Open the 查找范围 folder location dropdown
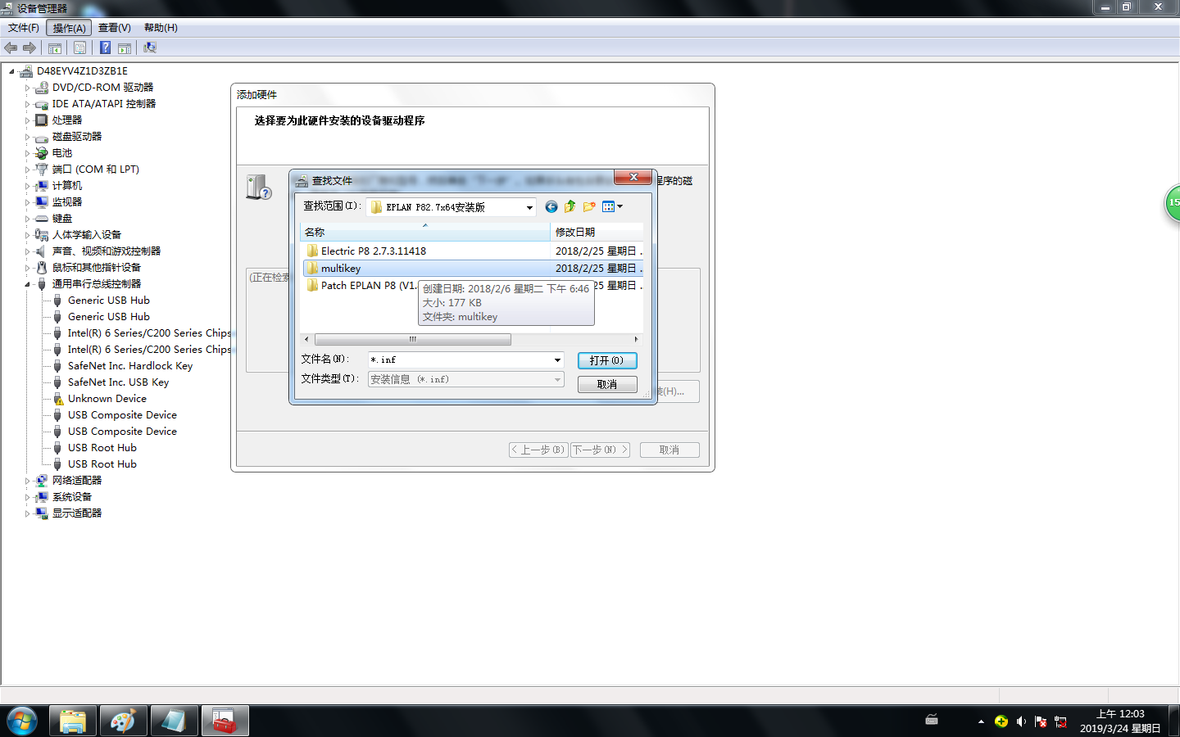Viewport: 1180px width, 737px height. click(x=529, y=207)
